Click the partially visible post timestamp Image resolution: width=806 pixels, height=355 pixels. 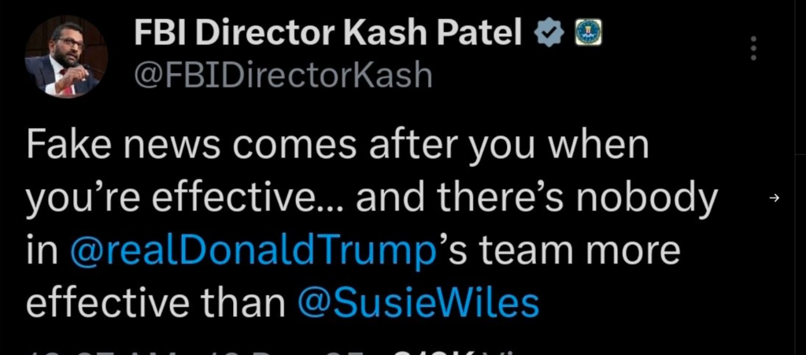(x=197, y=349)
